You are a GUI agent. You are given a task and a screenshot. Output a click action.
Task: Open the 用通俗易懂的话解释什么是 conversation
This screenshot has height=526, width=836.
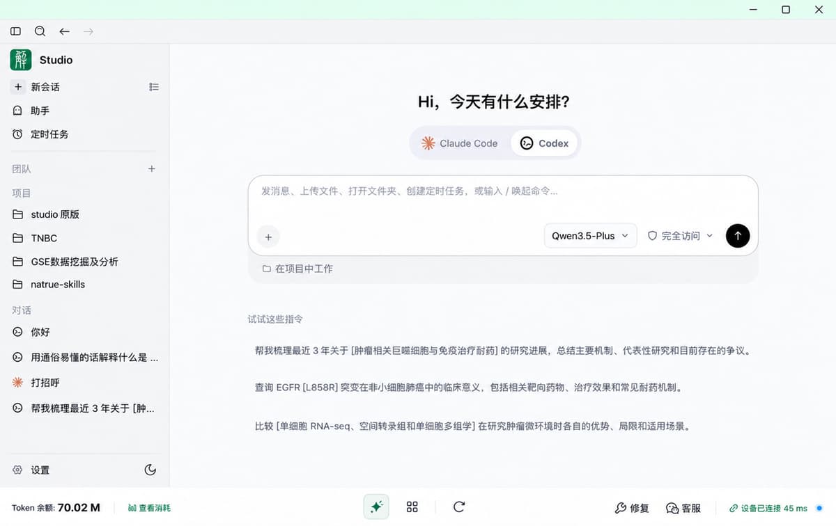click(84, 358)
